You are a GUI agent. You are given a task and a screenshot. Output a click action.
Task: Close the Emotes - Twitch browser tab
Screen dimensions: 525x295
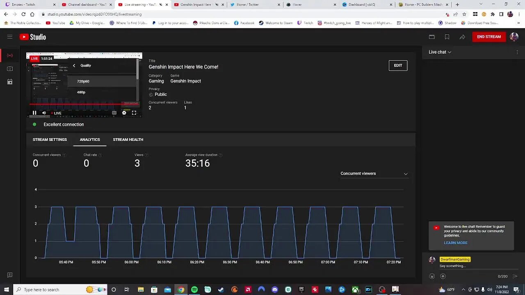click(55, 5)
